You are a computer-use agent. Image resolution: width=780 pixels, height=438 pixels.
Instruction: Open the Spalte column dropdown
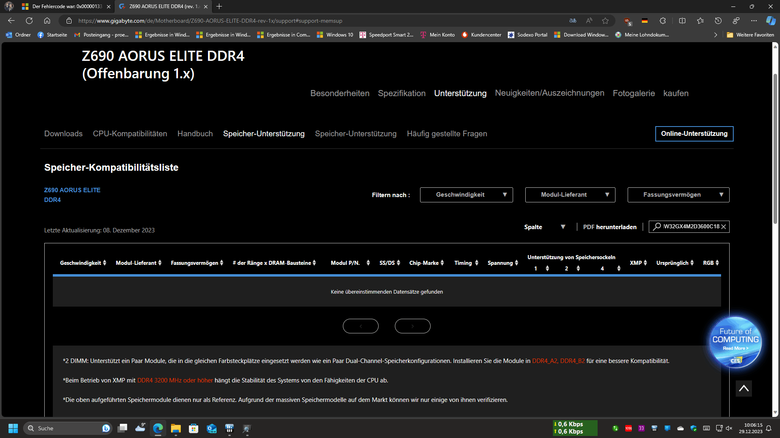pos(545,227)
